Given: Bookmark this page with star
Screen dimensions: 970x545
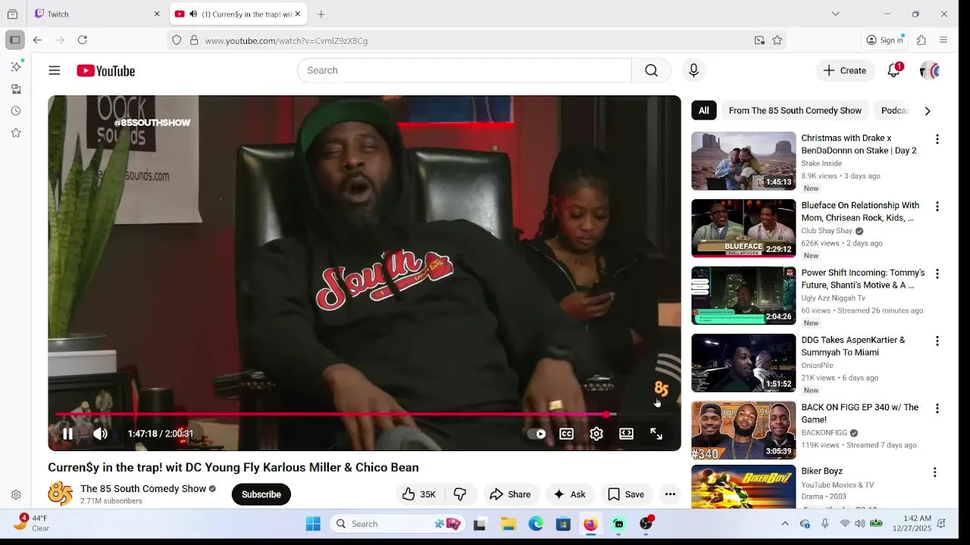Looking at the screenshot, I should pyautogui.click(x=777, y=40).
